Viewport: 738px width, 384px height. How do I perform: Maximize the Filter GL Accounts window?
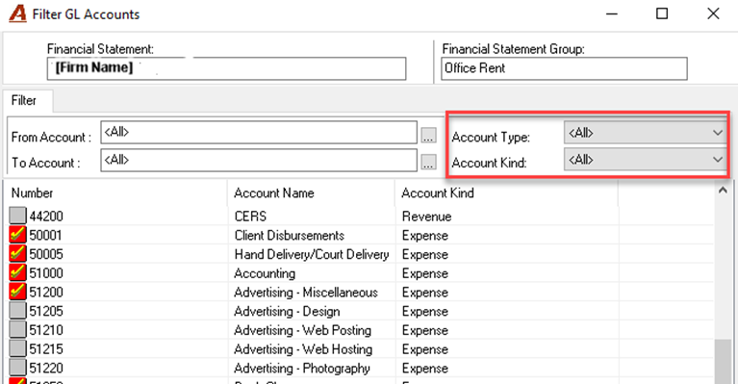tap(662, 13)
